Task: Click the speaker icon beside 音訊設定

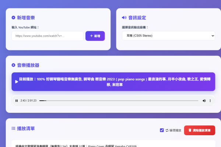Action: coord(124,18)
